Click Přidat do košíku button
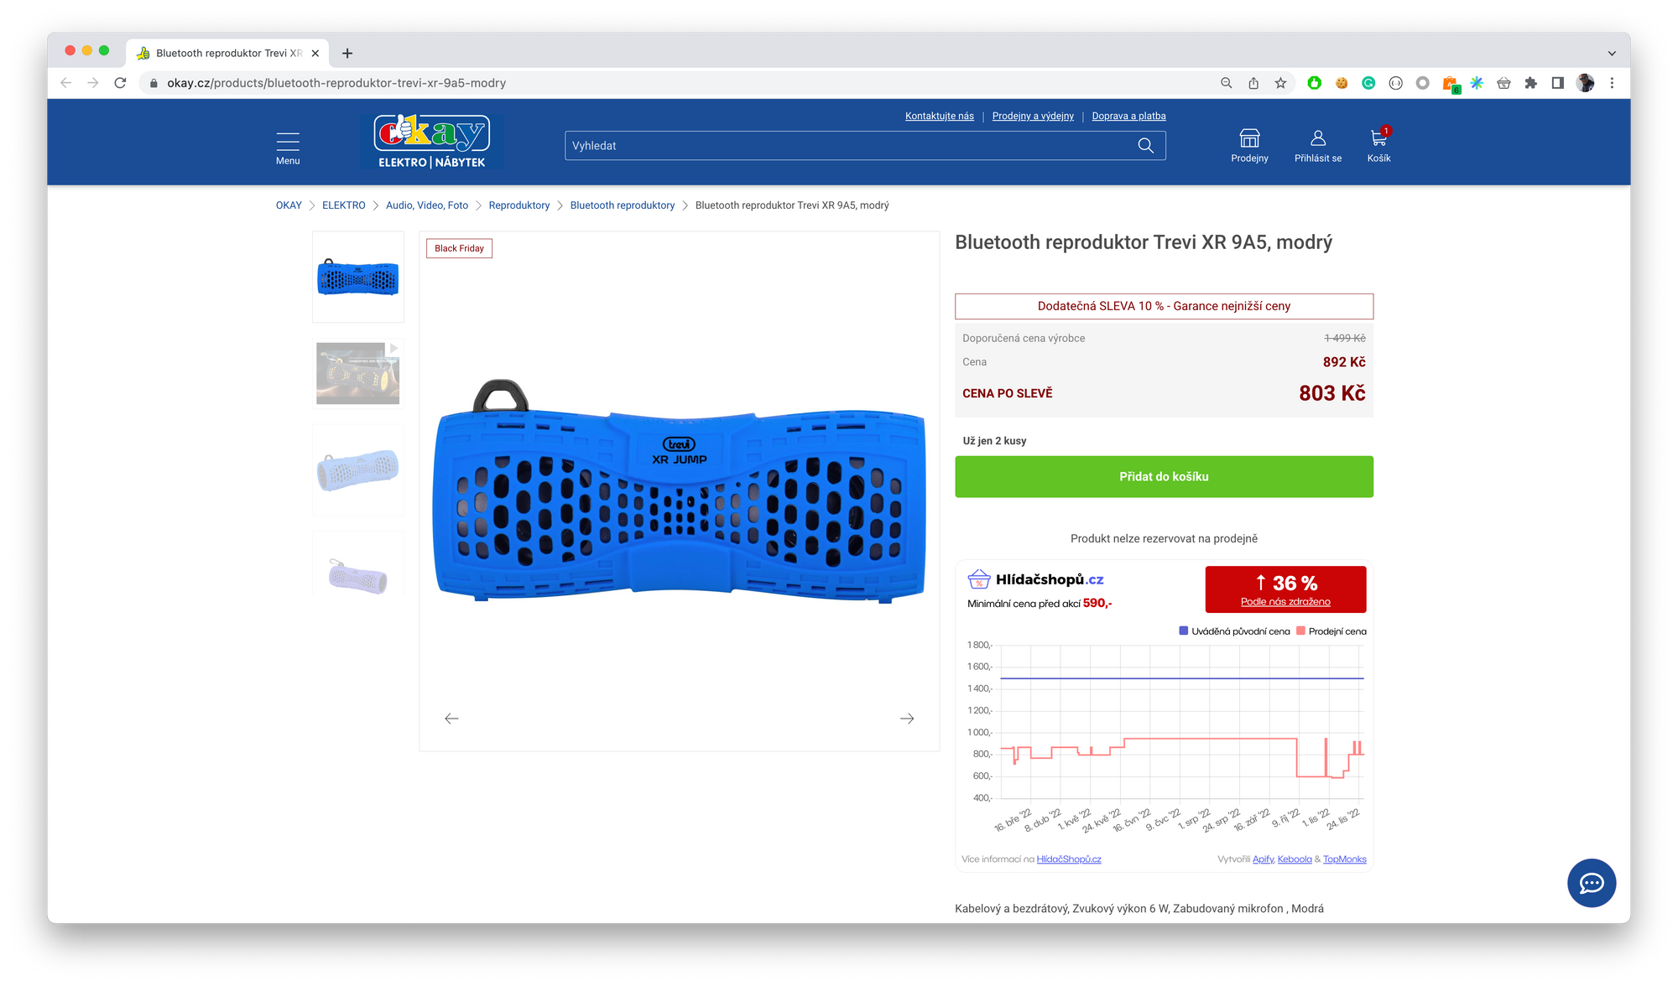1678x986 pixels. point(1164,476)
